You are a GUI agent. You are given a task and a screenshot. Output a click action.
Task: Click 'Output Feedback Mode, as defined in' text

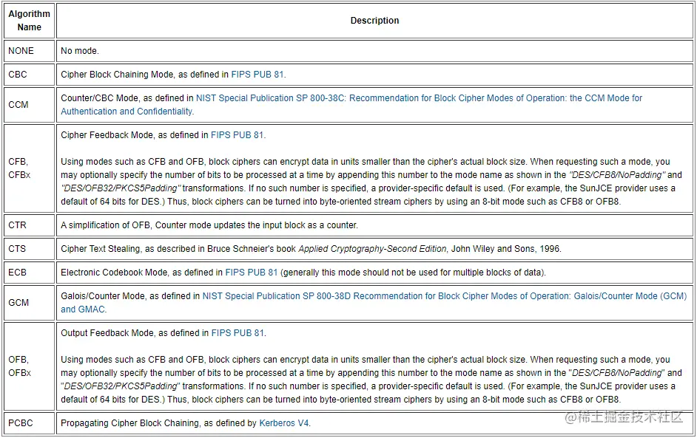pyautogui.click(x=135, y=333)
